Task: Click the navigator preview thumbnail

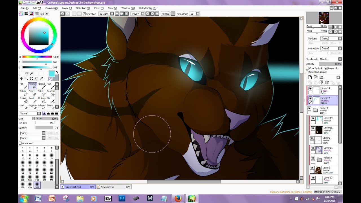Action: (324, 18)
